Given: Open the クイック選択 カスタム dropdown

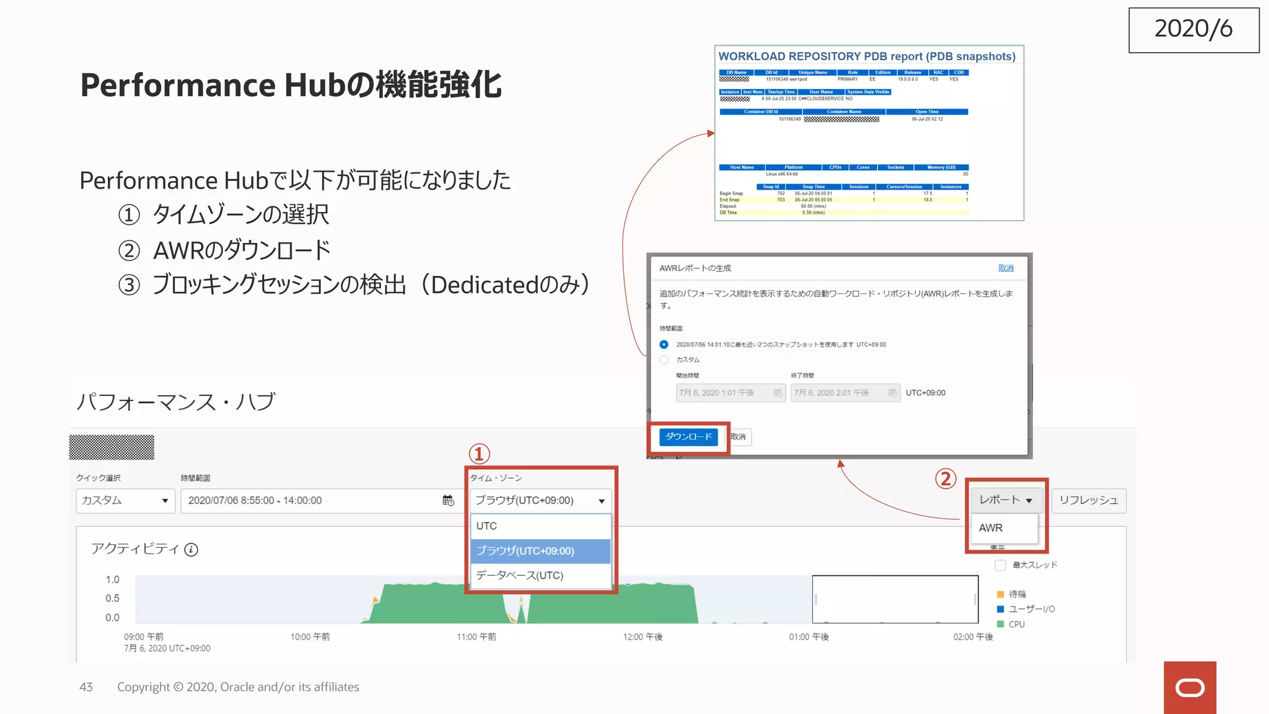Looking at the screenshot, I should tap(126, 501).
